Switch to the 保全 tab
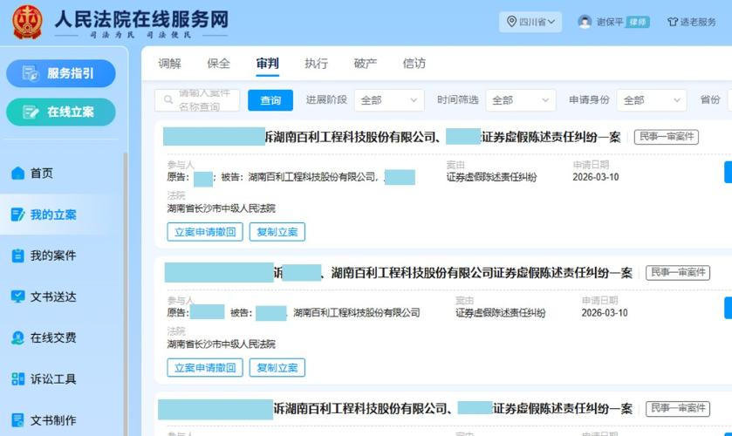Image resolution: width=732 pixels, height=436 pixels. pos(218,64)
